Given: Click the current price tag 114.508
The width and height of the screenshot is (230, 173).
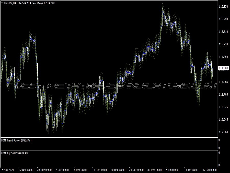Looking at the screenshot, I should pos(223,68).
